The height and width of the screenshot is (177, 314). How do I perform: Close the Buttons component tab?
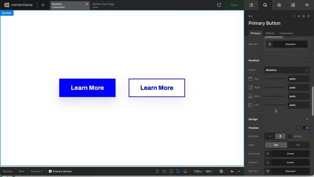point(87,4)
